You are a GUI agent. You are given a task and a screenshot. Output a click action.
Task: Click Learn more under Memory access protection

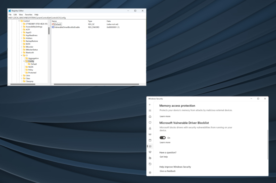point(165,116)
